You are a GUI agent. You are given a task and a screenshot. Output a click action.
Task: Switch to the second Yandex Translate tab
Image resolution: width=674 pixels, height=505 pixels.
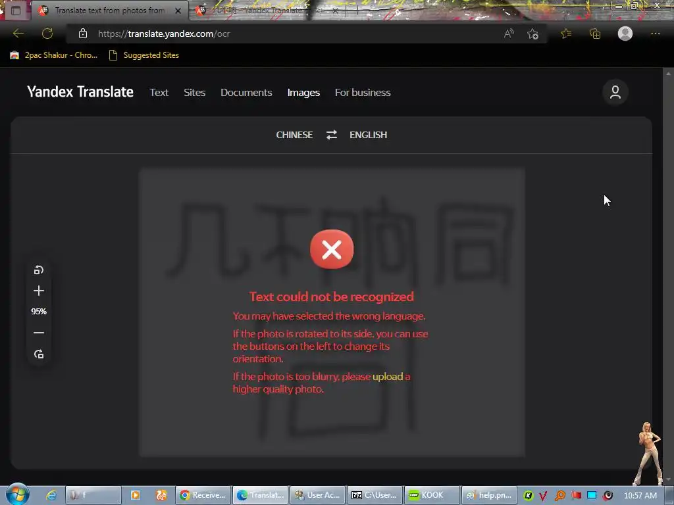[267, 11]
